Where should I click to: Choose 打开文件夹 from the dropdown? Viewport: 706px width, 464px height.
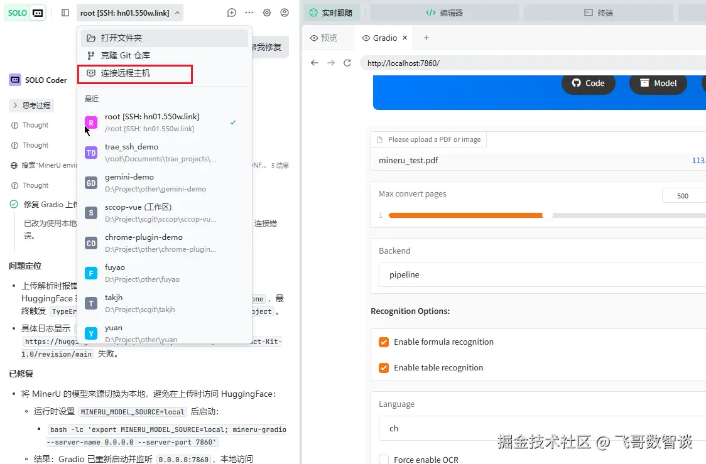pos(165,38)
